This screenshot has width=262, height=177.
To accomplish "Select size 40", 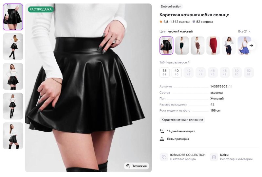I will pos(177,72).
